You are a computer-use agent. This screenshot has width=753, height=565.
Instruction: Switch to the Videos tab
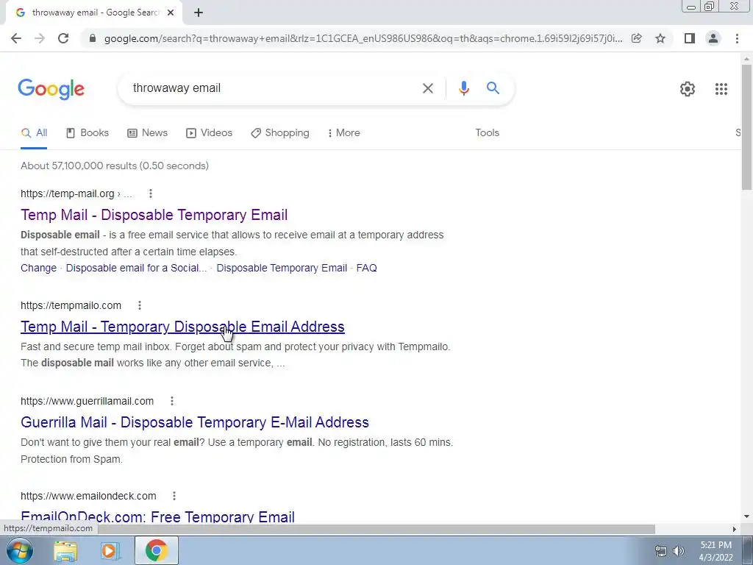point(210,132)
